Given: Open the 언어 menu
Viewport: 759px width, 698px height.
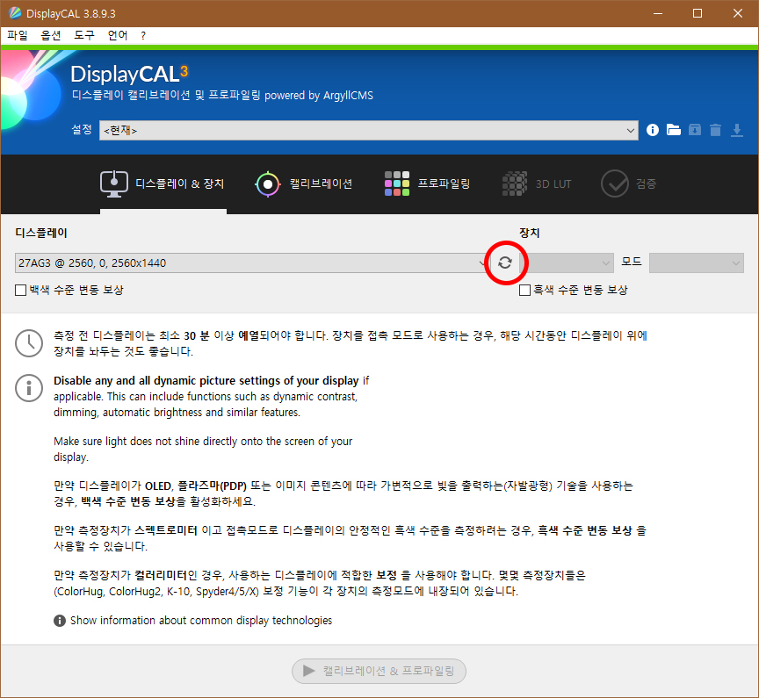Looking at the screenshot, I should point(118,35).
